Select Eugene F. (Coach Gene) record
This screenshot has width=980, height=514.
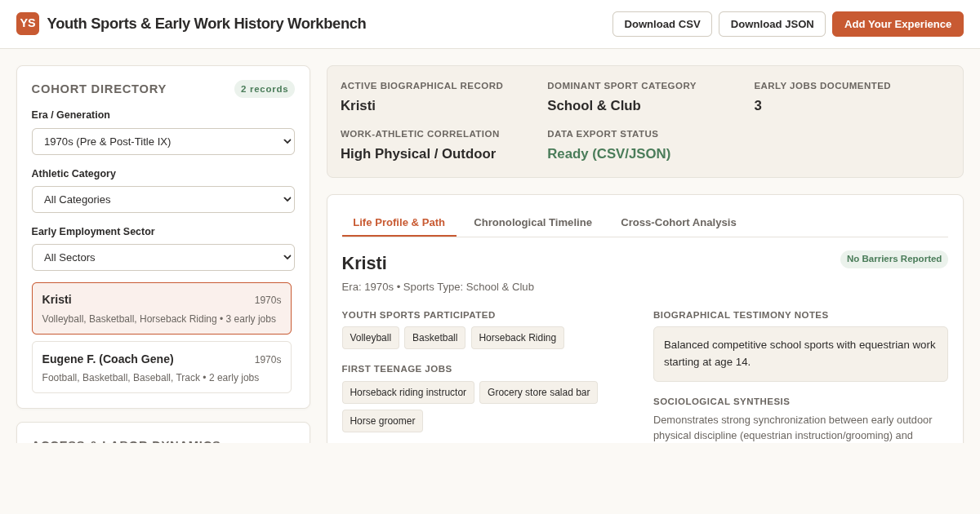click(162, 367)
